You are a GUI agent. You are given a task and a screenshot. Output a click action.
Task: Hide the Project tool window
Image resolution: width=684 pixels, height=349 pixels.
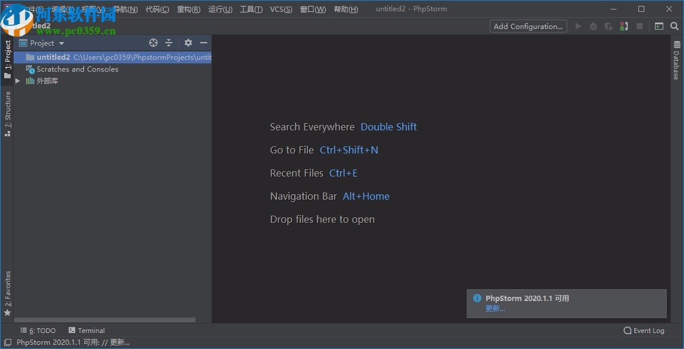[x=203, y=43]
